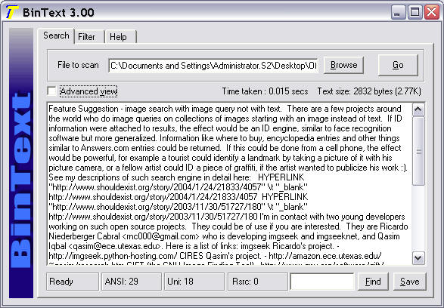Click the scroll down arrow of text list
Screen dimensions: 444x308
(418, 258)
